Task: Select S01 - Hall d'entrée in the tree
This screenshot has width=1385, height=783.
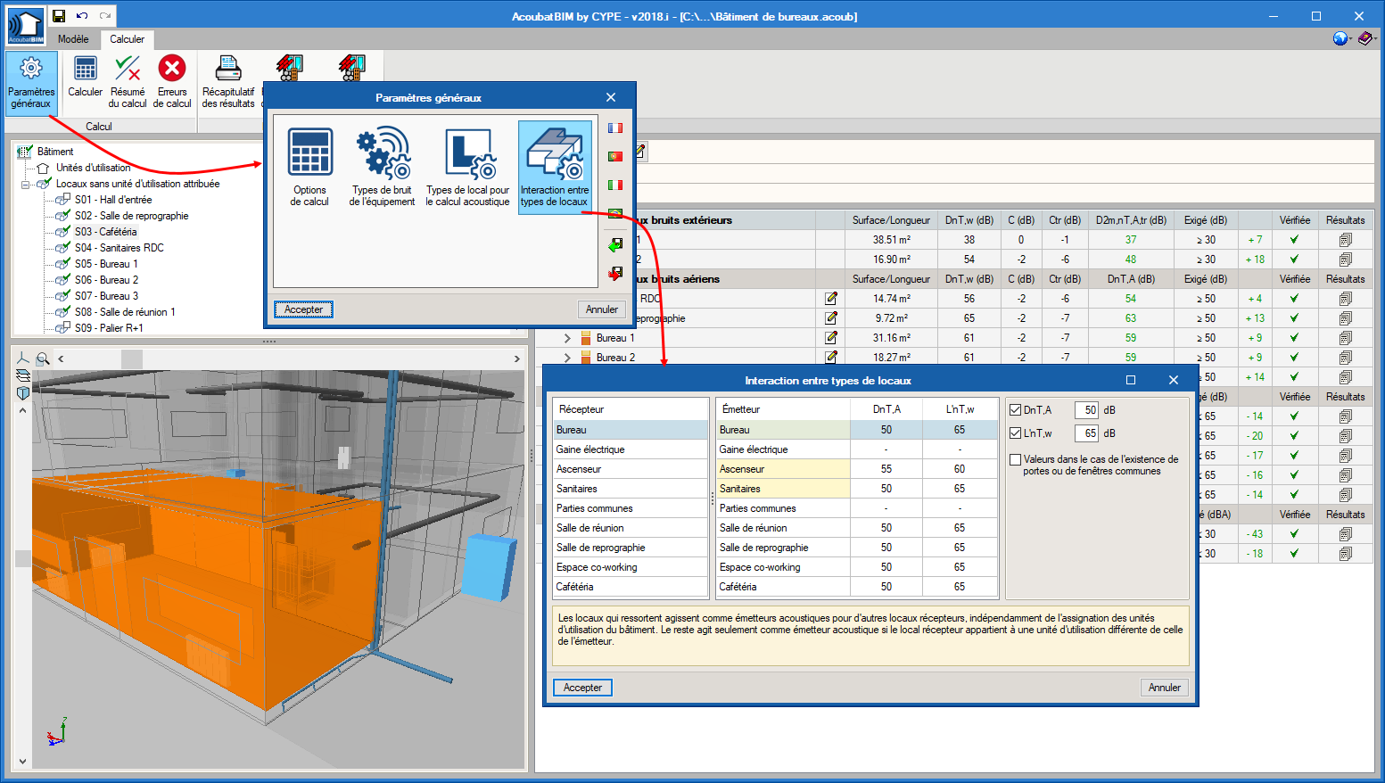Action: point(113,200)
